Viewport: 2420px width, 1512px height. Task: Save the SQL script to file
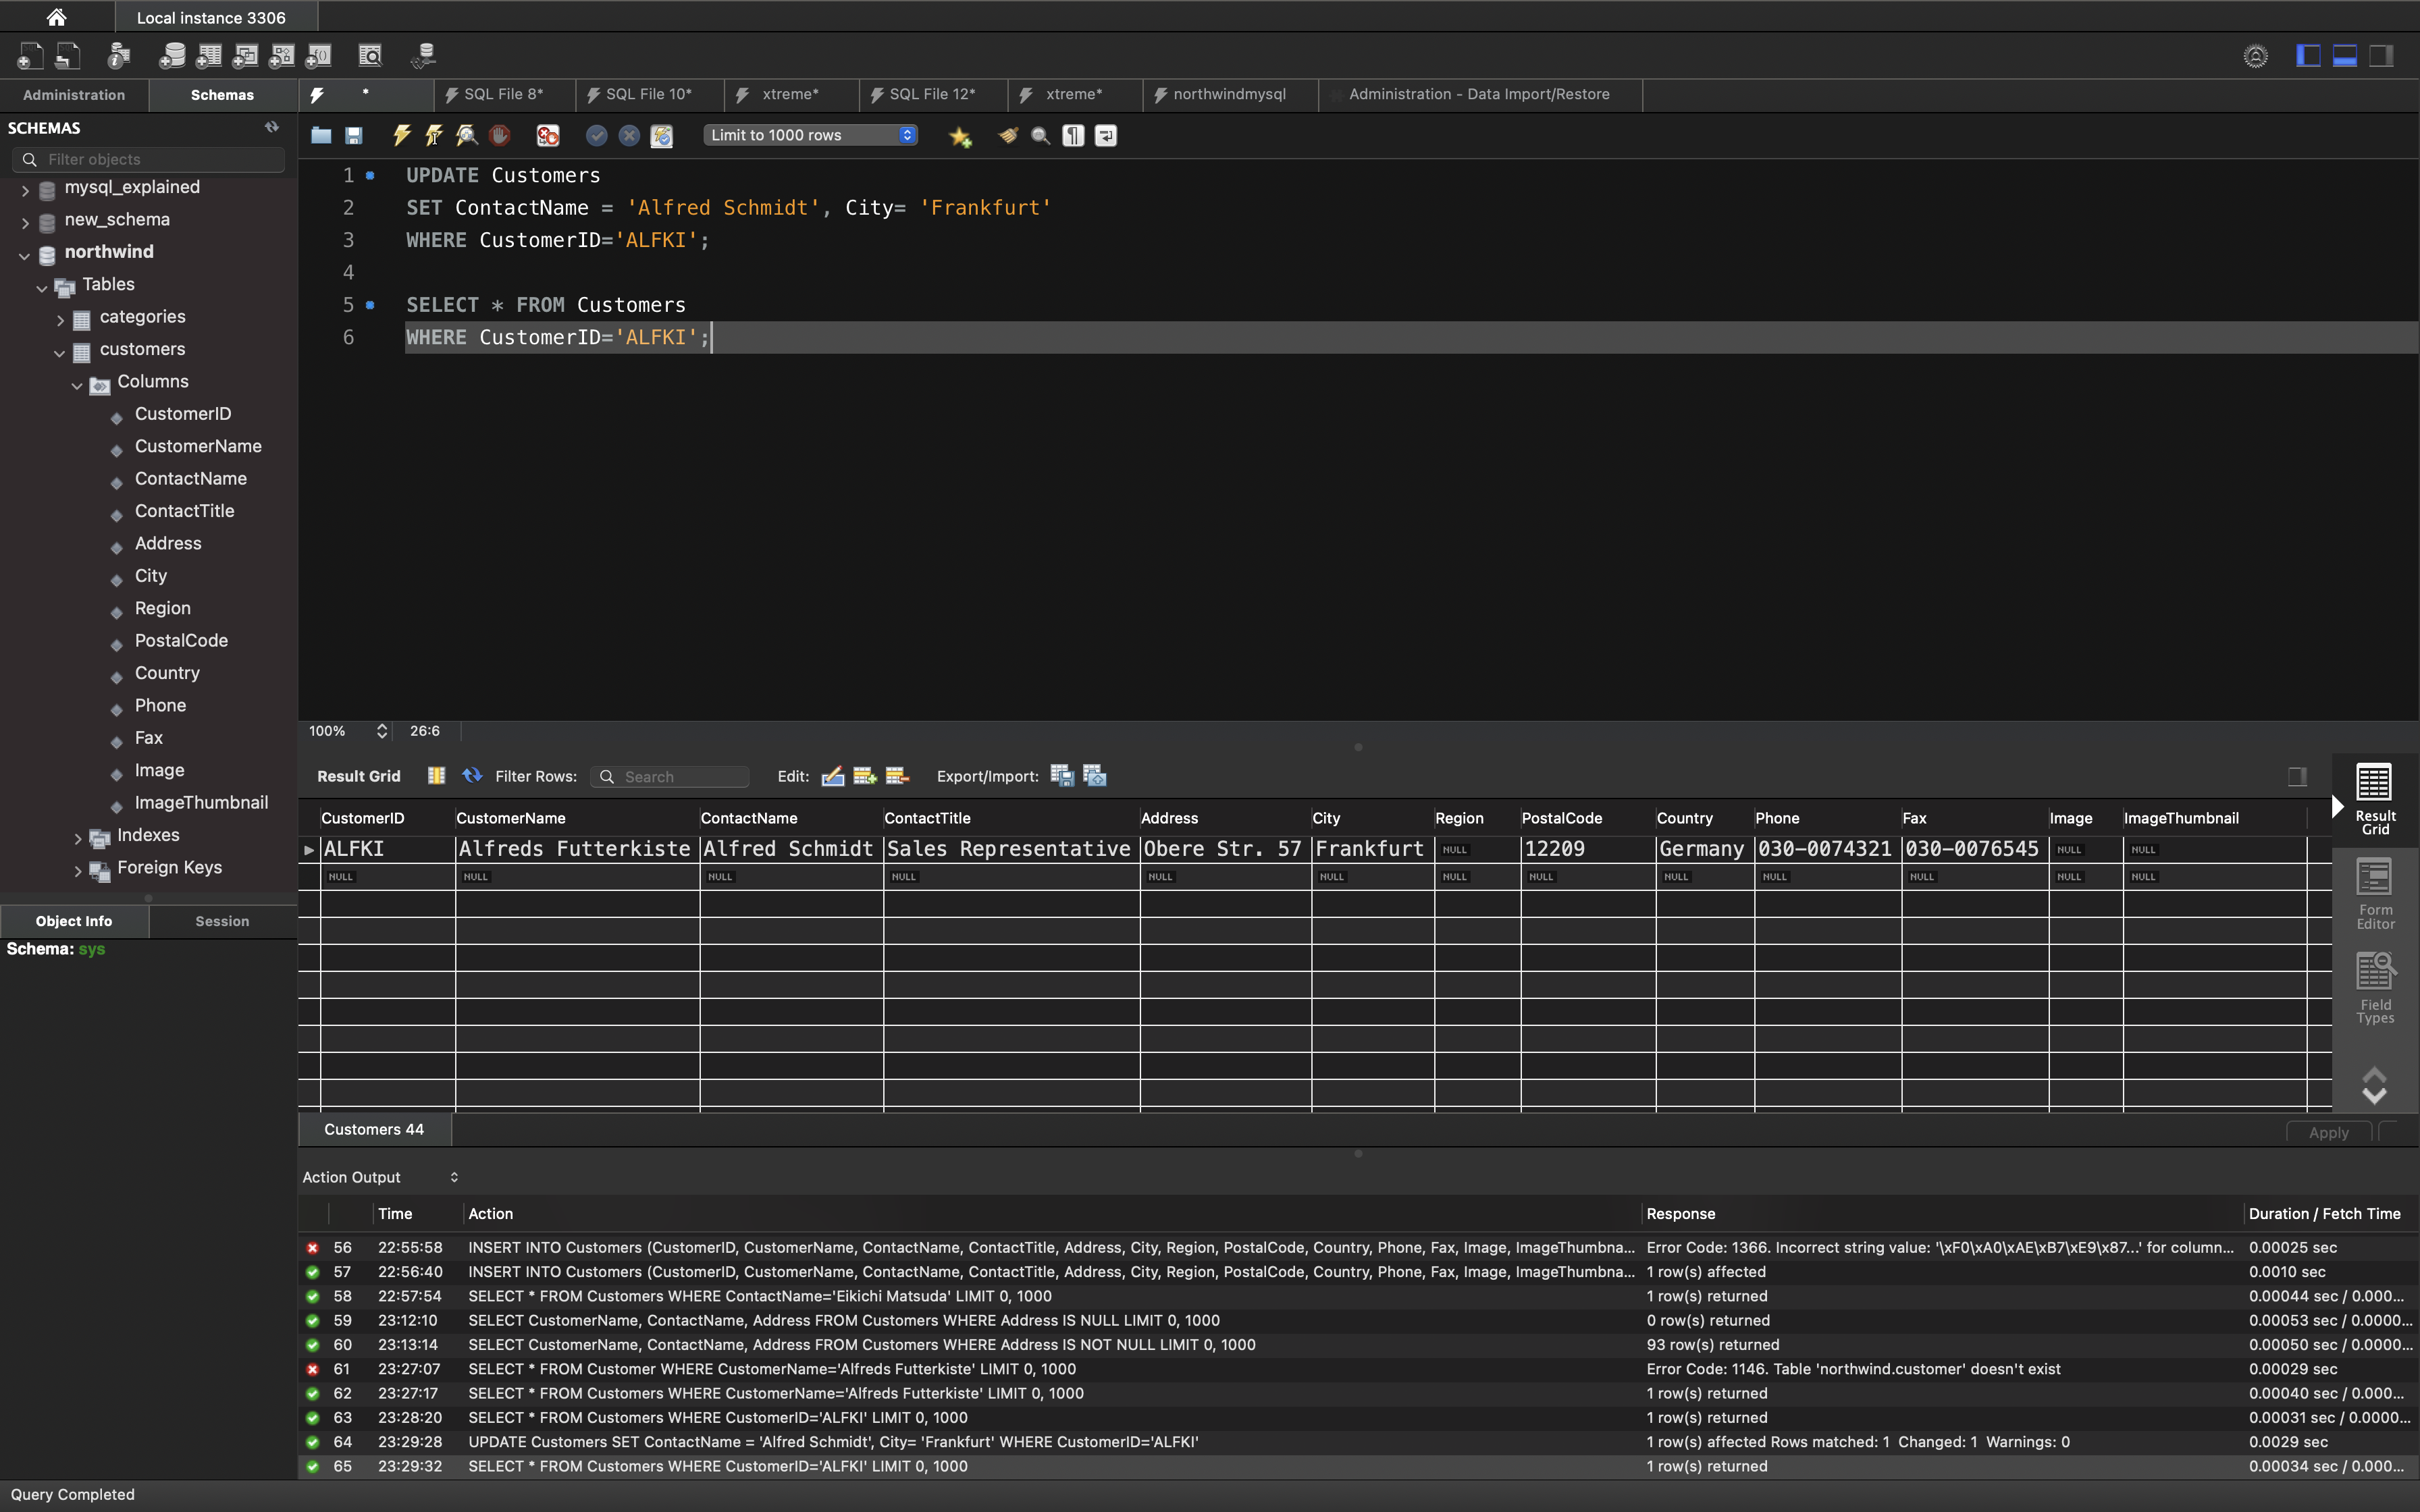point(354,135)
